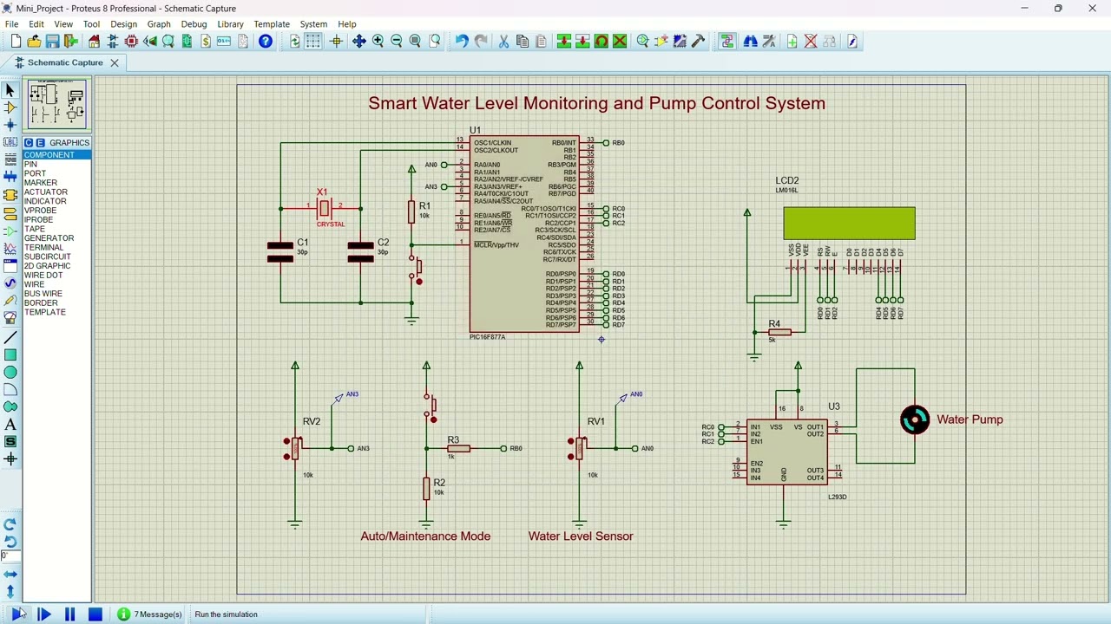The height and width of the screenshot is (624, 1111).
Task: Open the Help icon in toolbar
Action: tap(266, 42)
